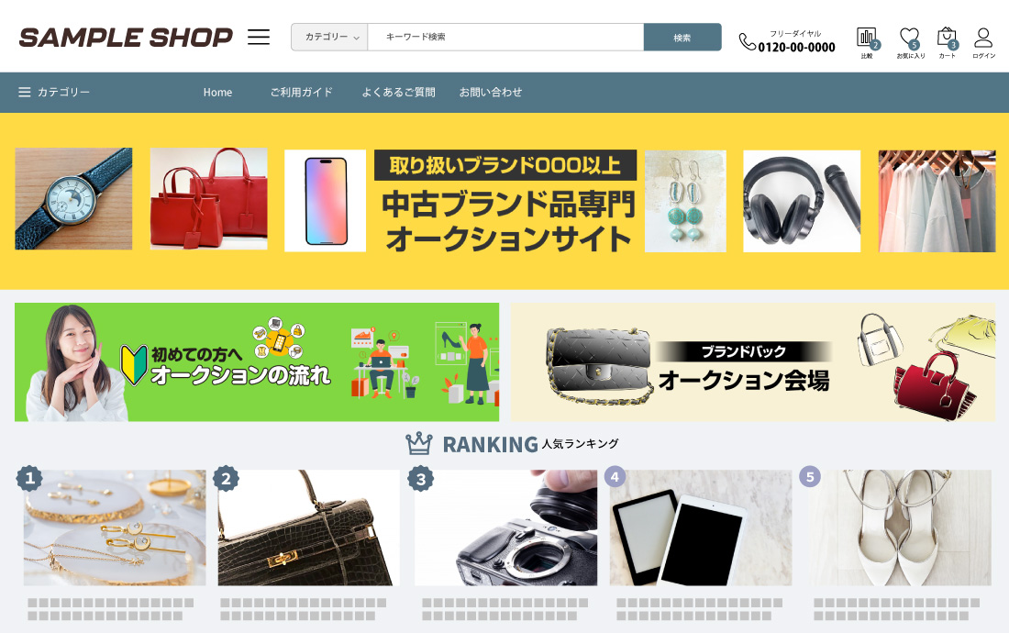Viewport: 1009px width, 633px height.
Task: Expand the カテゴリー menu in the navigation bar
Action: click(x=54, y=92)
